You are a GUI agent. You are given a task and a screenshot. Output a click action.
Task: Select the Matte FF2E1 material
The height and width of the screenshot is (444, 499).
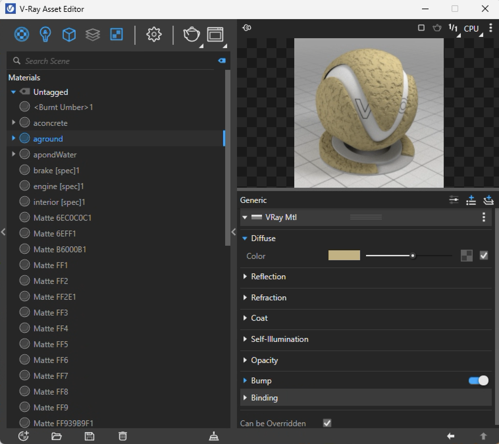(55, 297)
